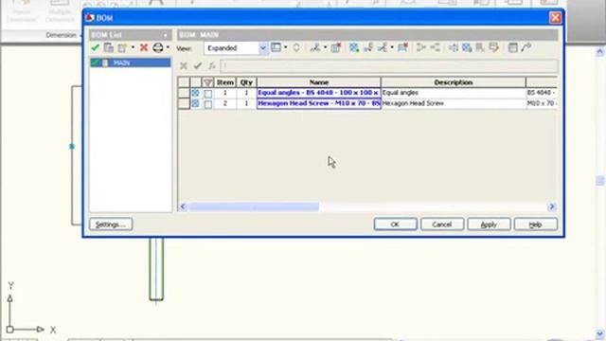This screenshot has width=606, height=341.
Task: Collapse the BOM List panel arrow
Action: 166,35
